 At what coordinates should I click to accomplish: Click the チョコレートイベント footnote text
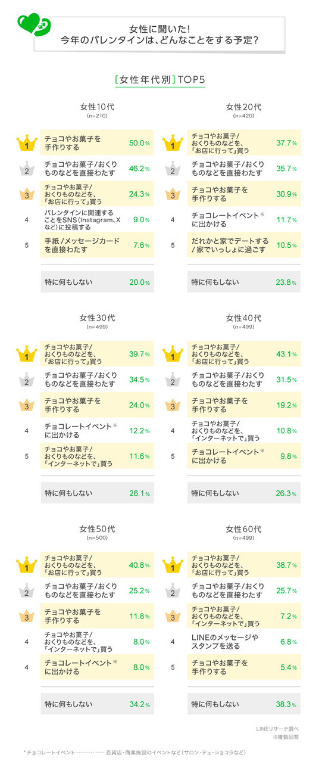[x=134, y=753]
